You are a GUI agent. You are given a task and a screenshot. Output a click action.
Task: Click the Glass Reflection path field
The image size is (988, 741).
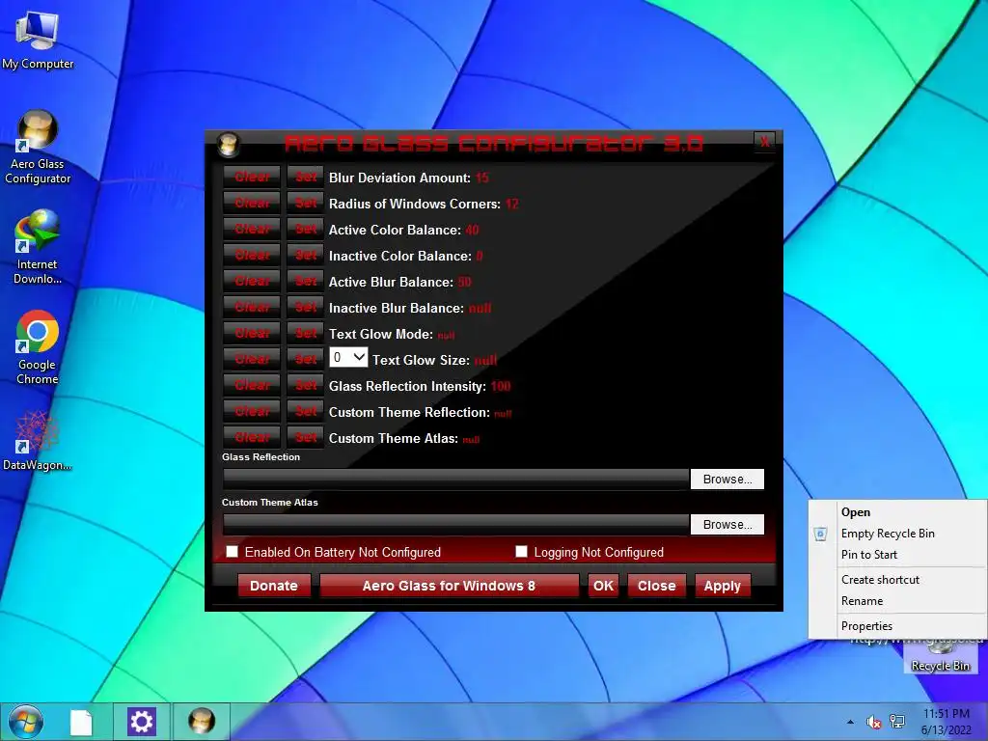(x=455, y=479)
